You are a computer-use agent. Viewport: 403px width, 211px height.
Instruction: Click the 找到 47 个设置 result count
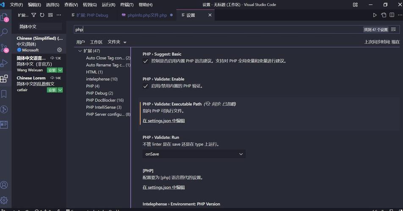376,30
